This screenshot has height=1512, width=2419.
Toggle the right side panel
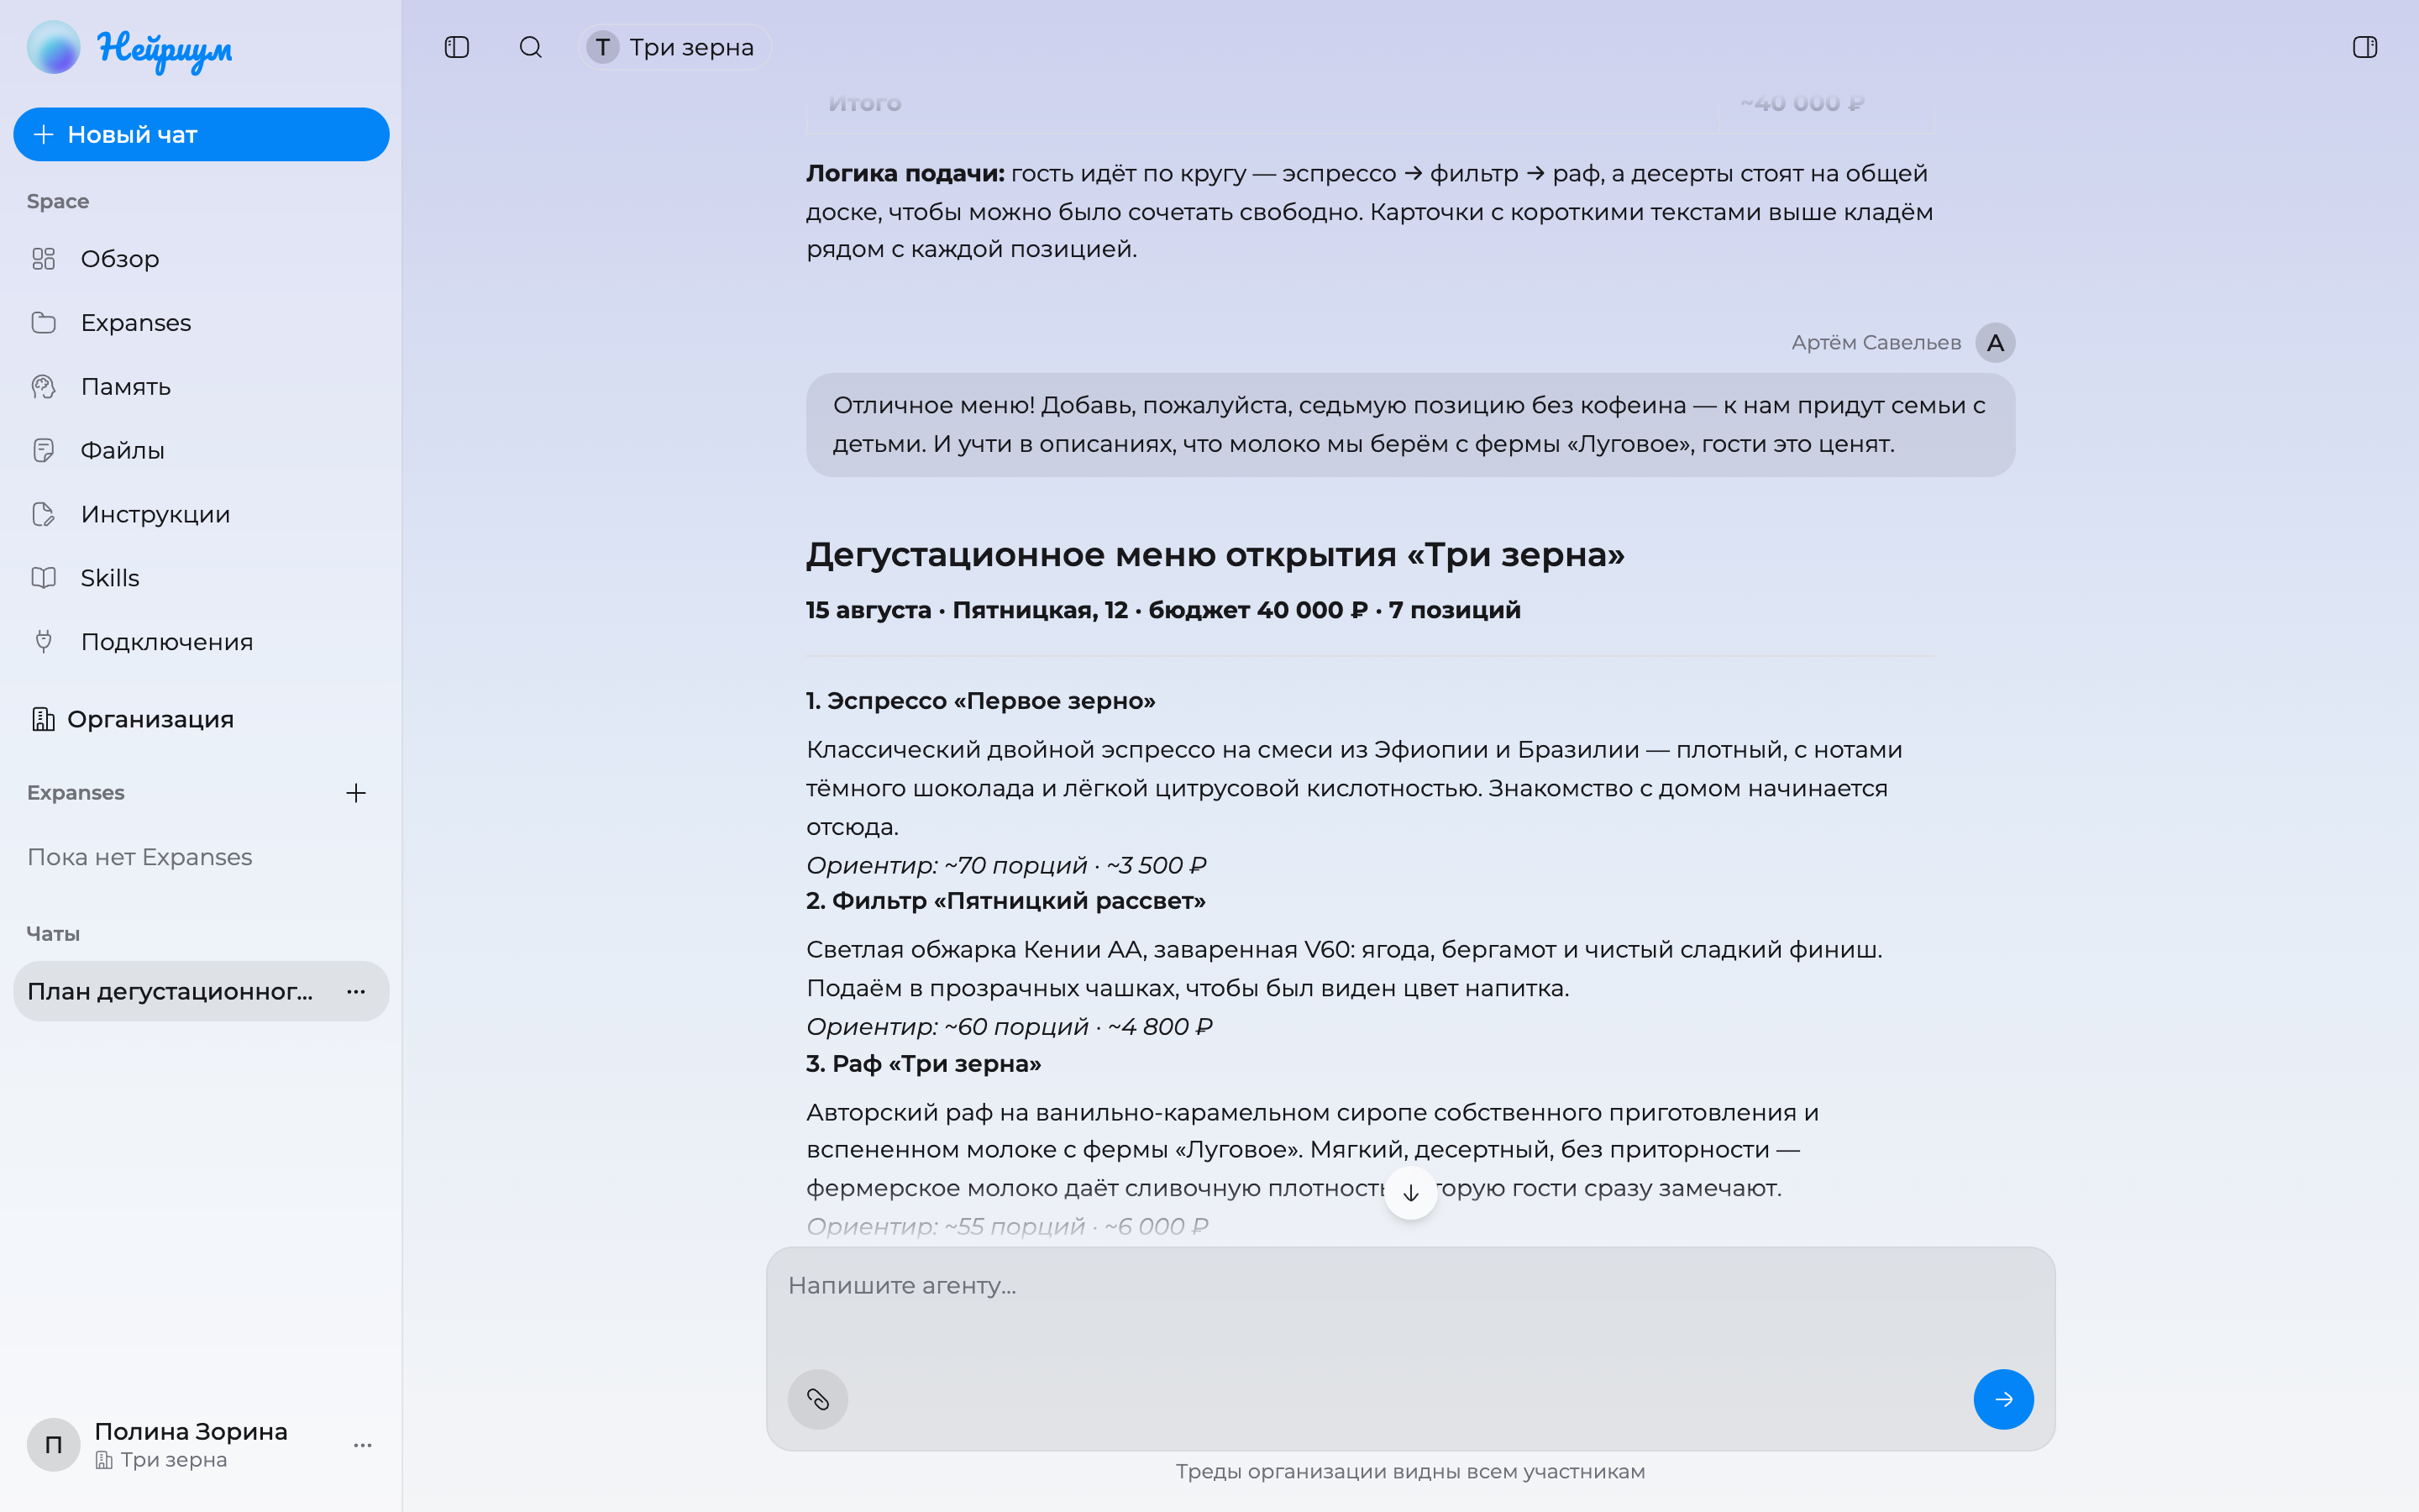click(2365, 47)
